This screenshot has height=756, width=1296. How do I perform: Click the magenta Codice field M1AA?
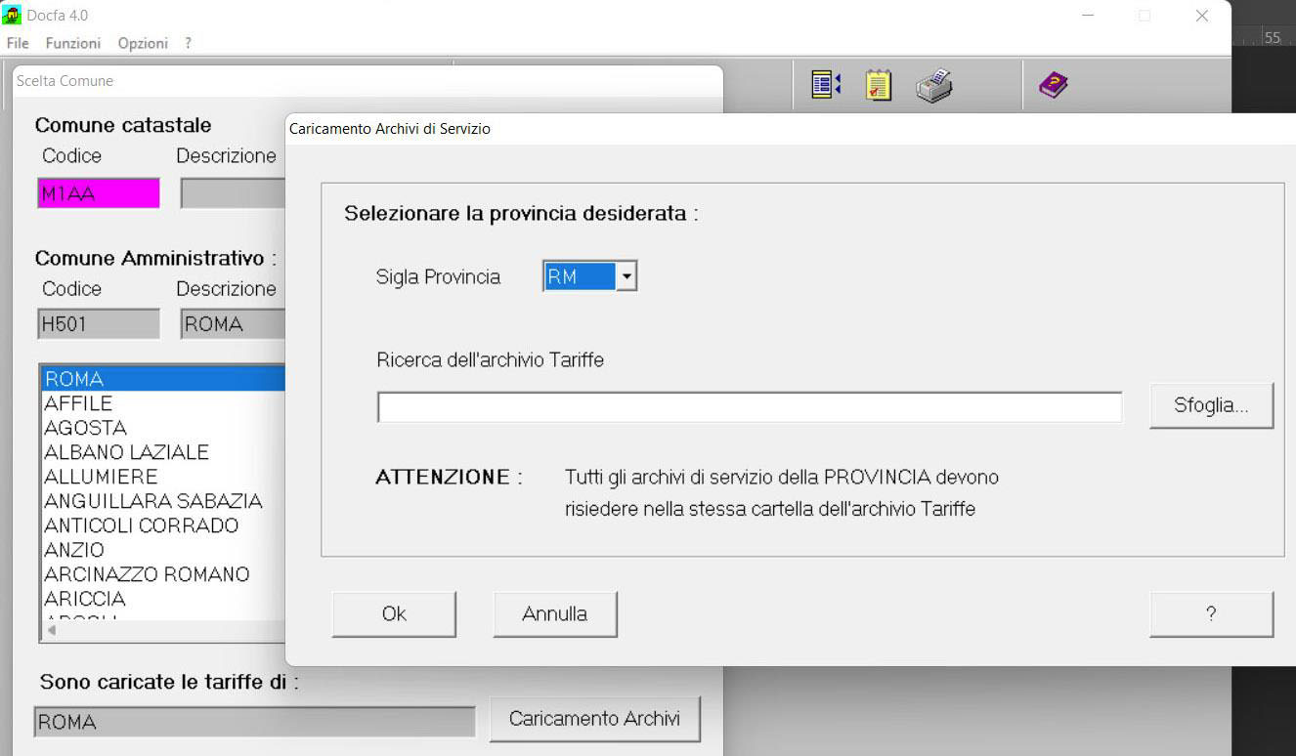98,193
